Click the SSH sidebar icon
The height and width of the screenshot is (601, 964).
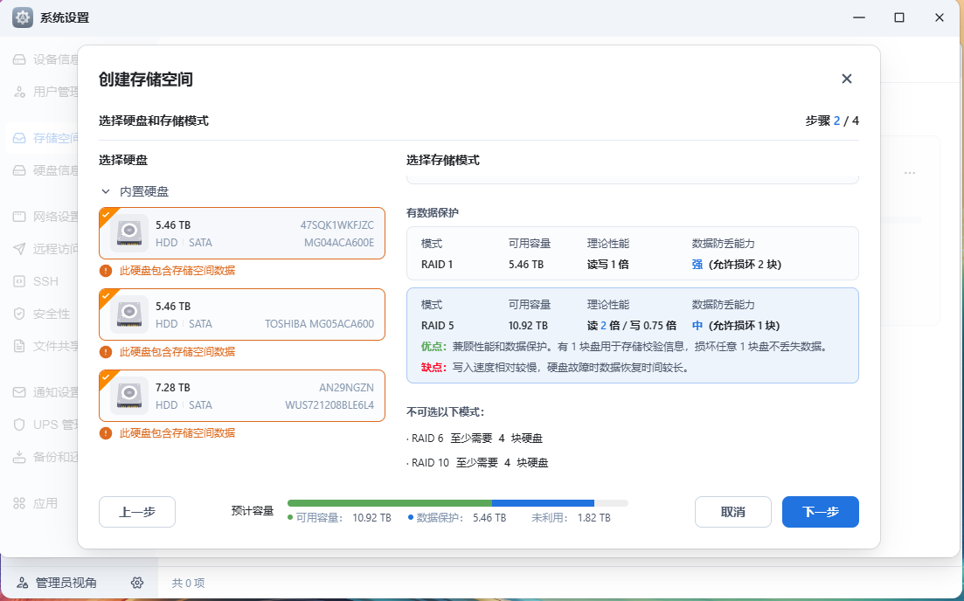(x=19, y=281)
